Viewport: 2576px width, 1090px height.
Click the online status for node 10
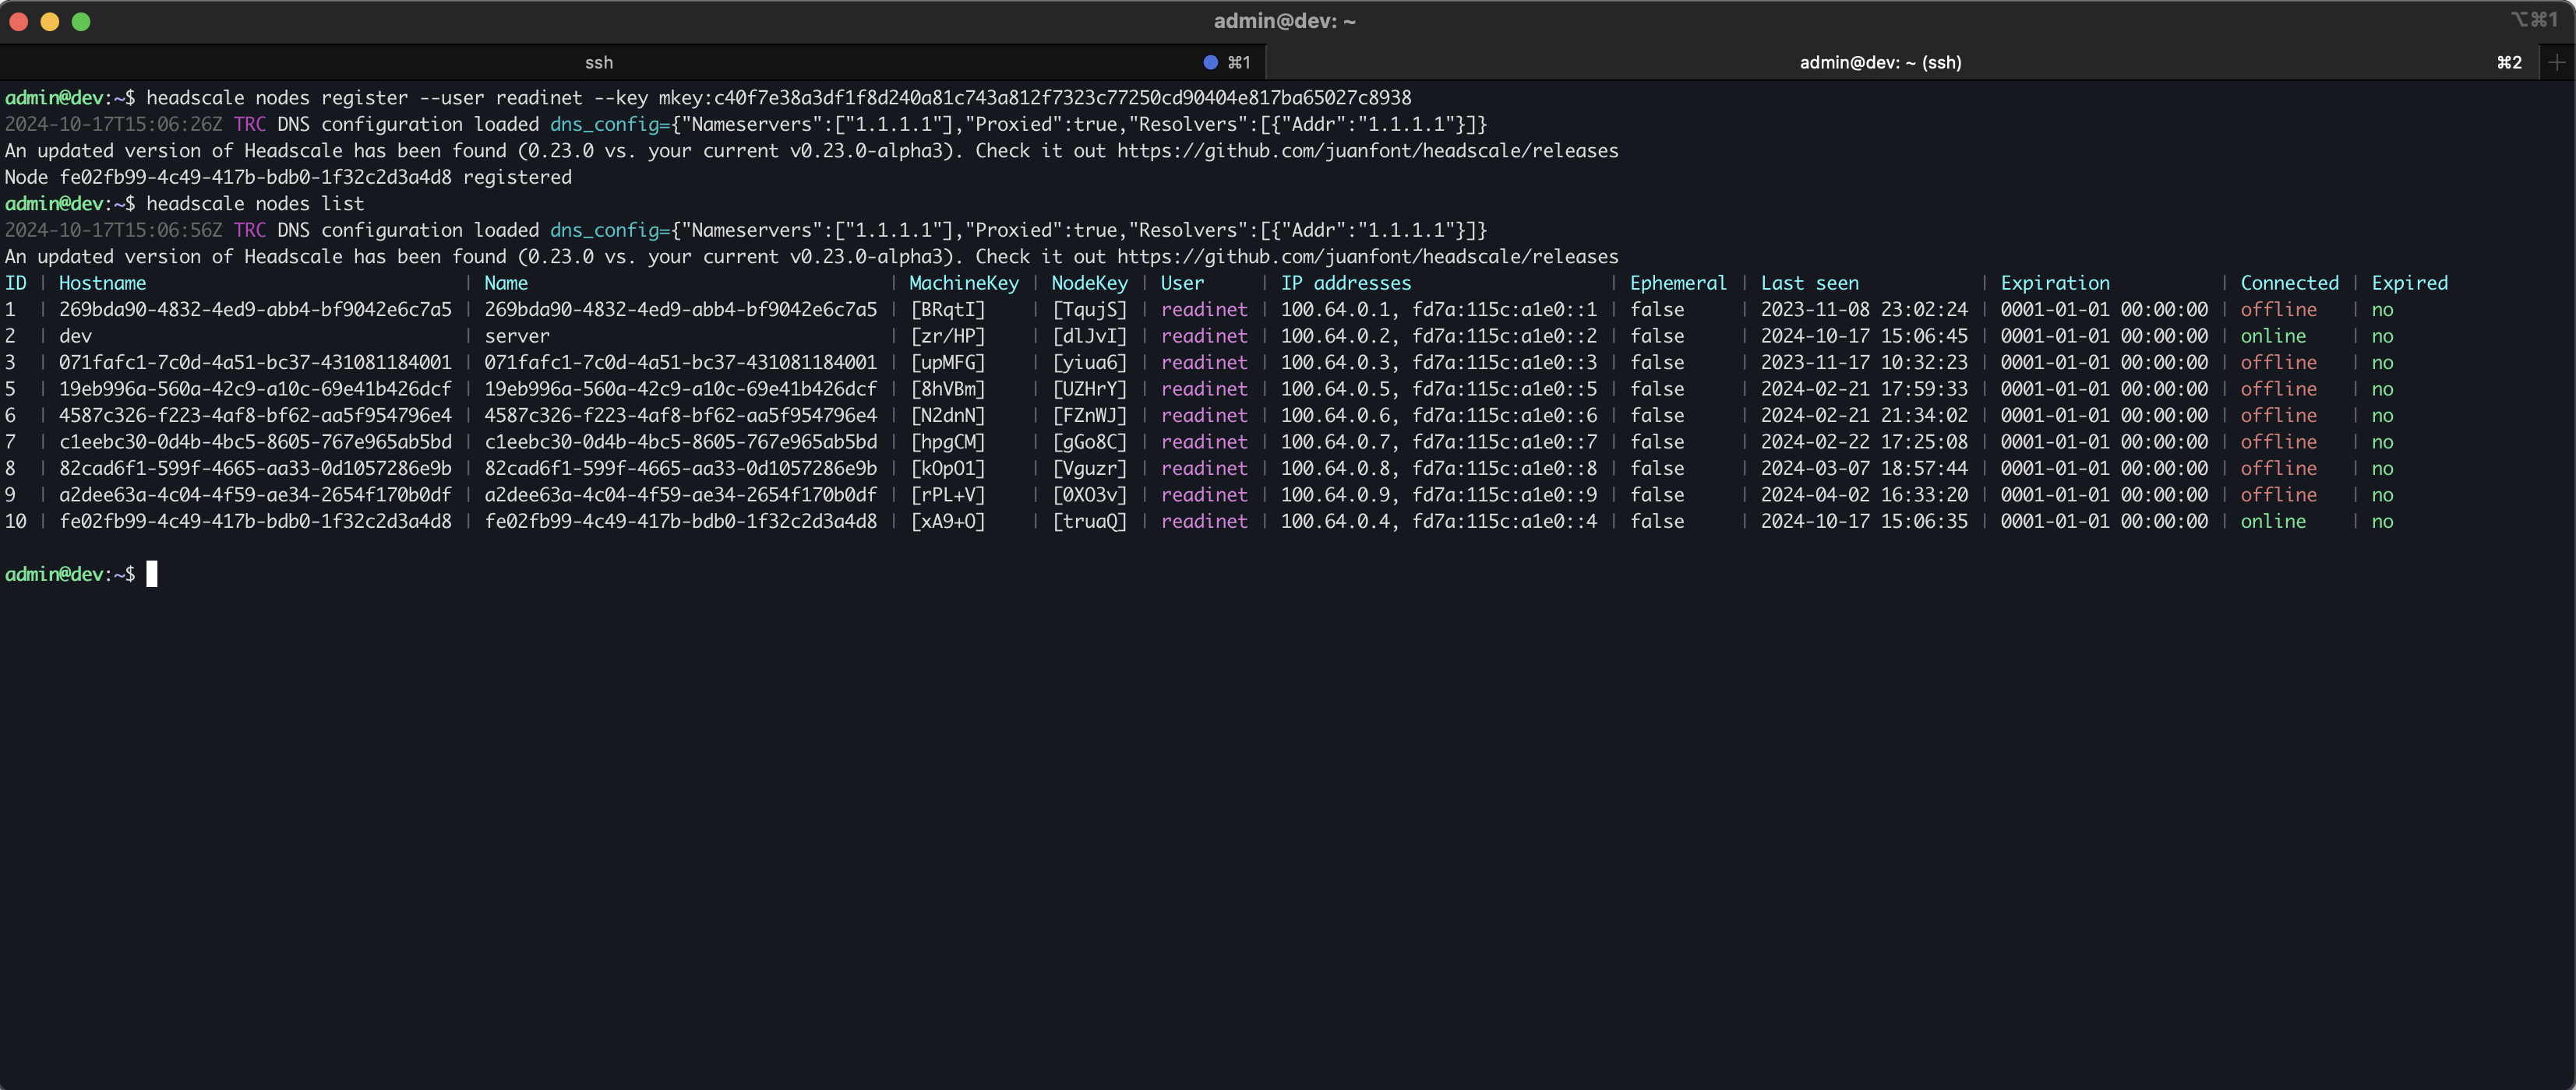tap(2272, 522)
